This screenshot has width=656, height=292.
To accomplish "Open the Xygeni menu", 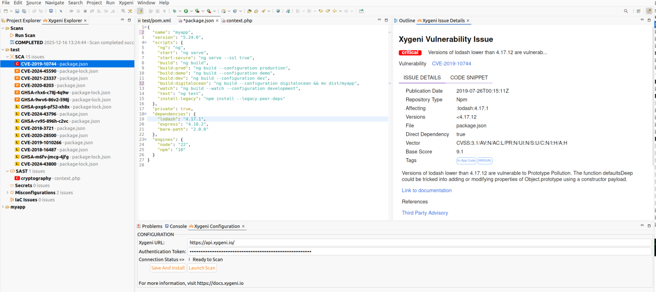I will [x=126, y=3].
